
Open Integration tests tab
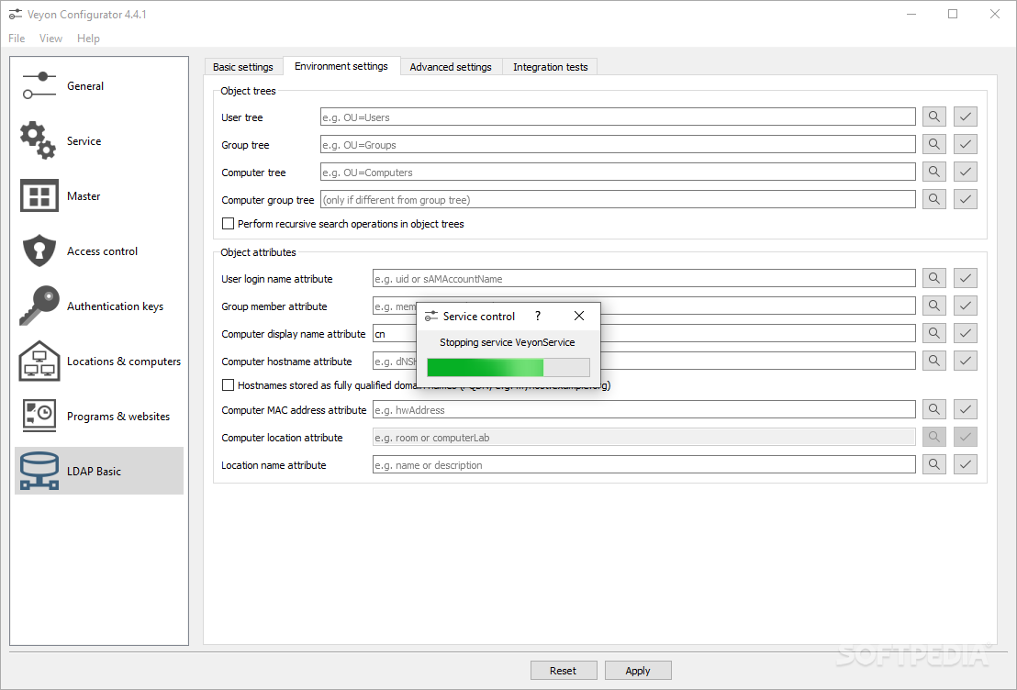click(x=550, y=67)
